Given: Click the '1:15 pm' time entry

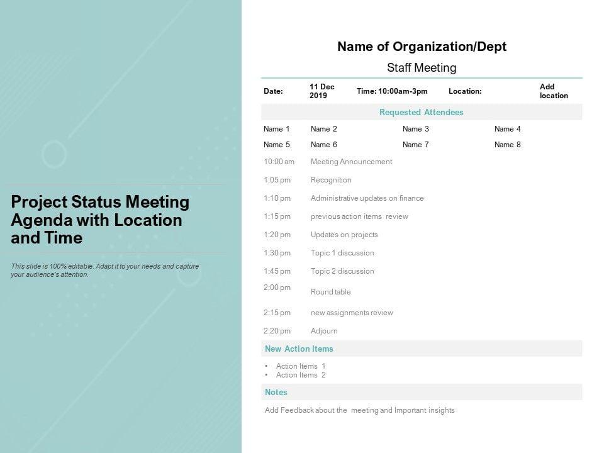Looking at the screenshot, I should [x=277, y=216].
